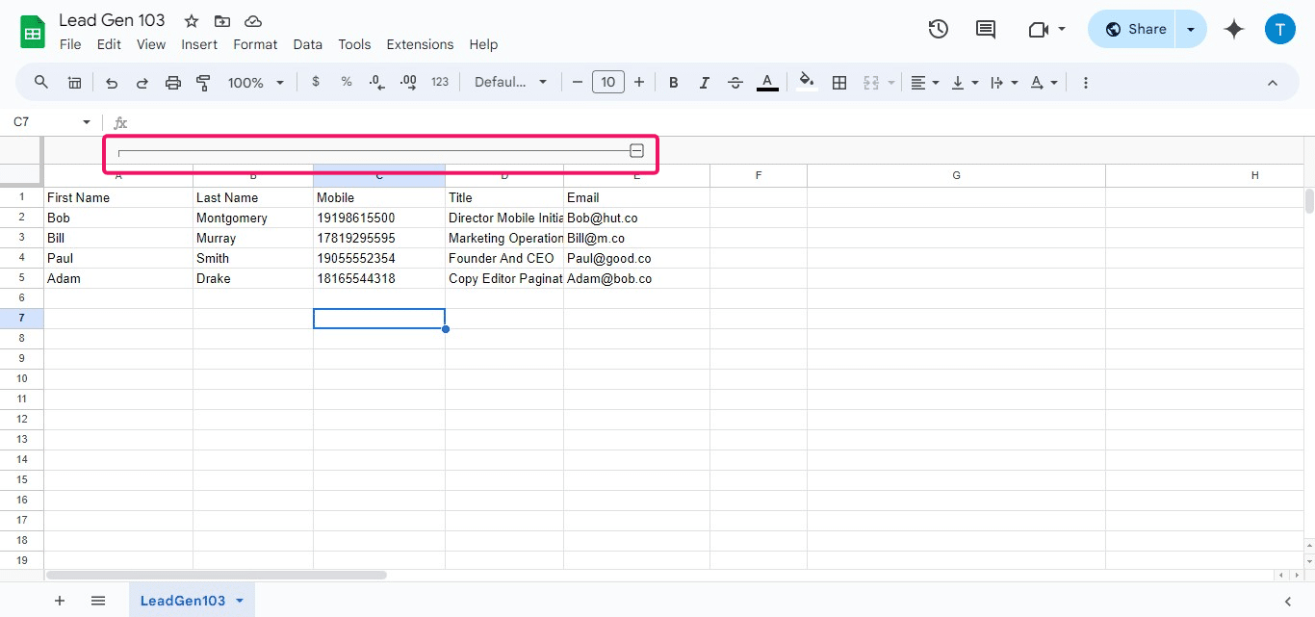
Task: Open the Extensions menu
Action: (x=420, y=44)
